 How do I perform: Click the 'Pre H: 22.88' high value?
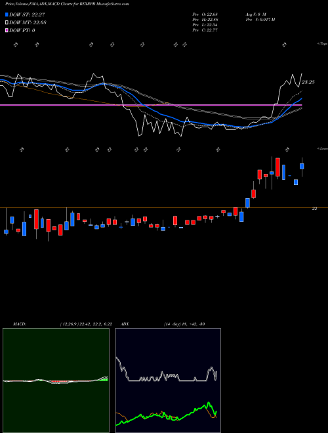tap(205, 20)
